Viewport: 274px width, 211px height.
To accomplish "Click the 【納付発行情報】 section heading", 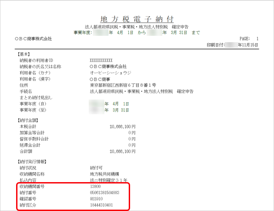I will [x=32, y=162].
